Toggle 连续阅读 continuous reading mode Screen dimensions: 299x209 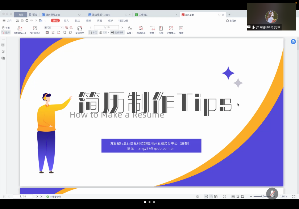tap(117, 32)
